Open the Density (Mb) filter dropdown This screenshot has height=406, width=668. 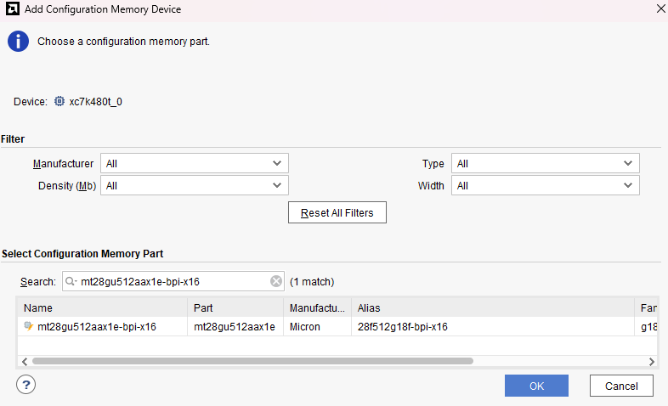coord(195,185)
